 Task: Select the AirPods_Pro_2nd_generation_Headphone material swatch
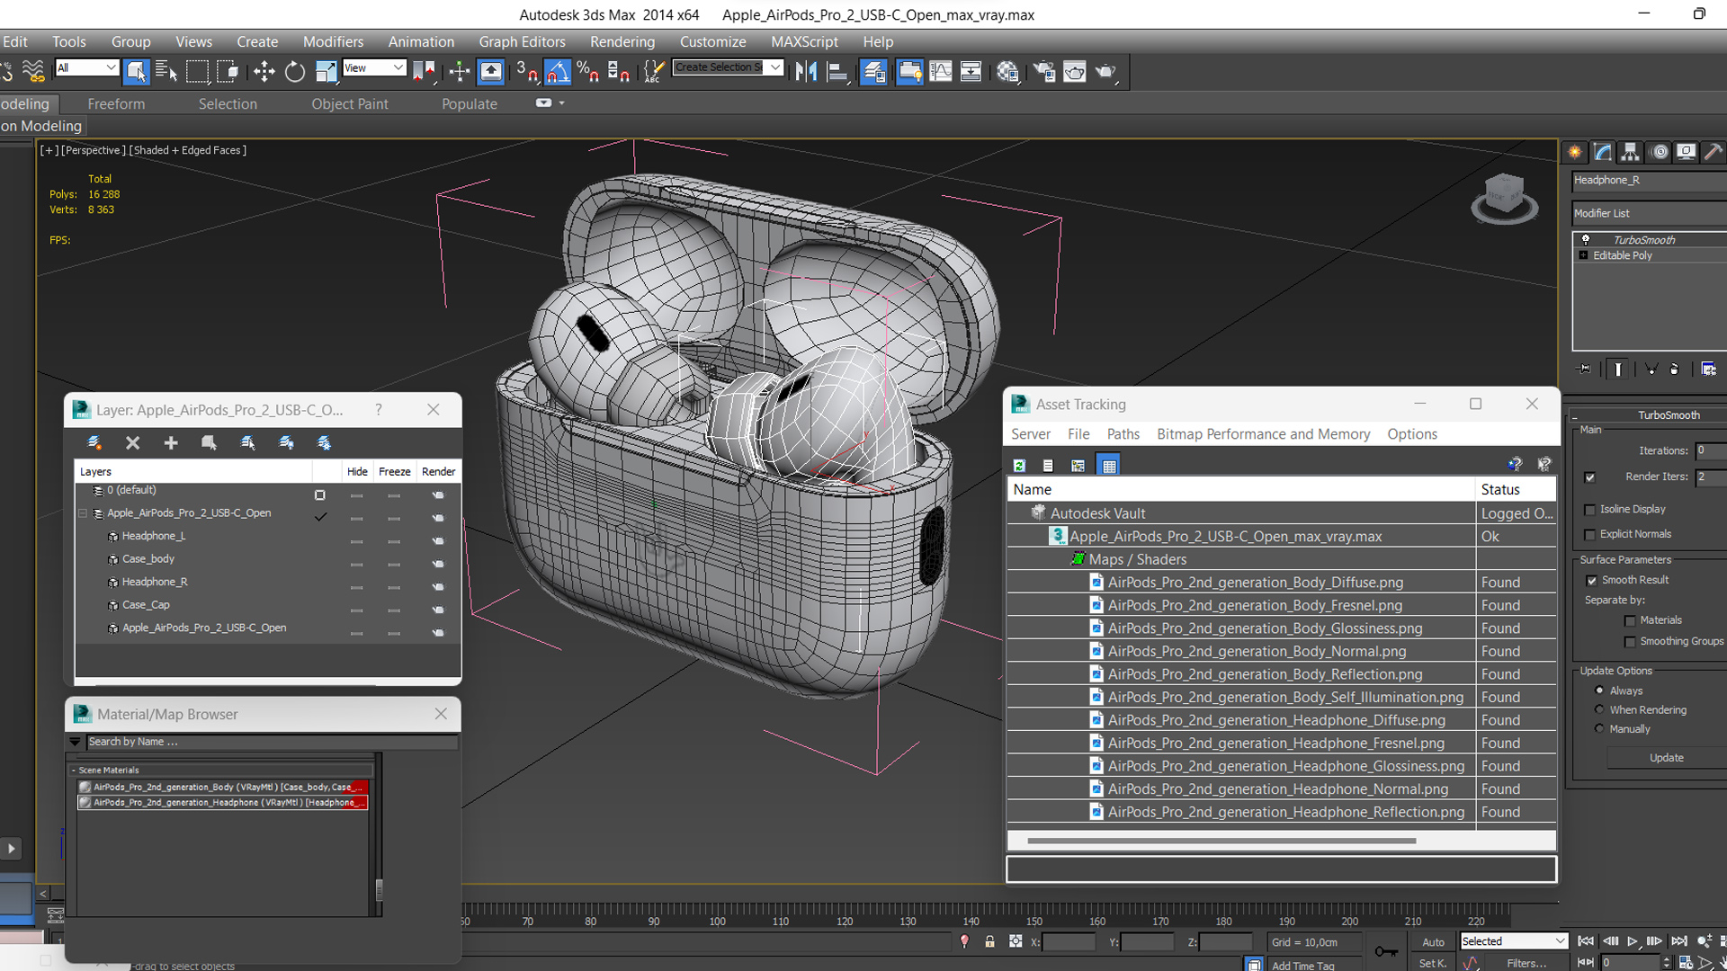tap(85, 803)
